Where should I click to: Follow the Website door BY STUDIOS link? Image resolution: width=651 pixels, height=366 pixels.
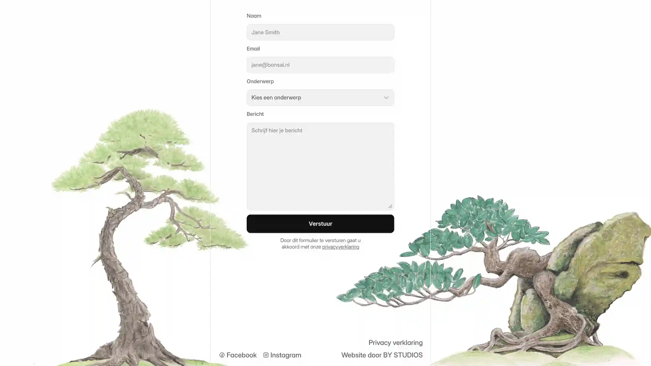point(382,355)
